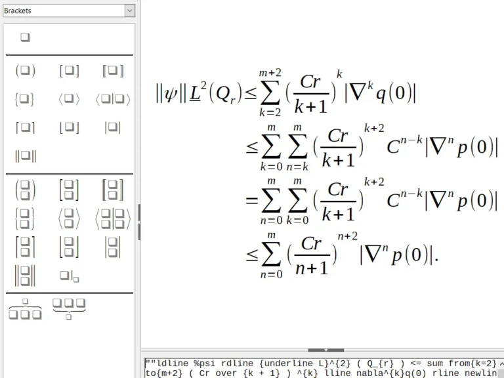Insert scalable angle brackets
The width and height of the screenshot is (504, 378).
point(69,219)
